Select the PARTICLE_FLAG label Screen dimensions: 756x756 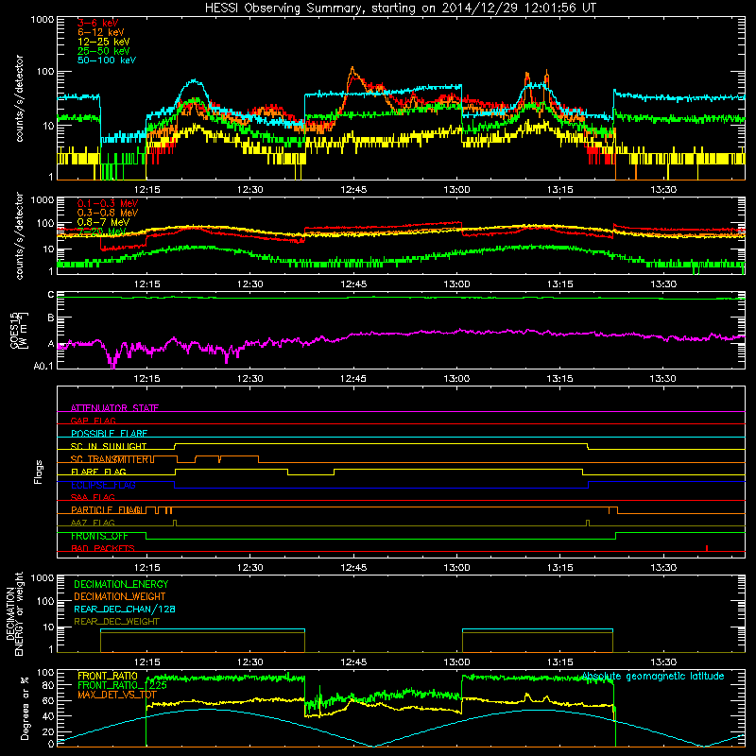(107, 510)
